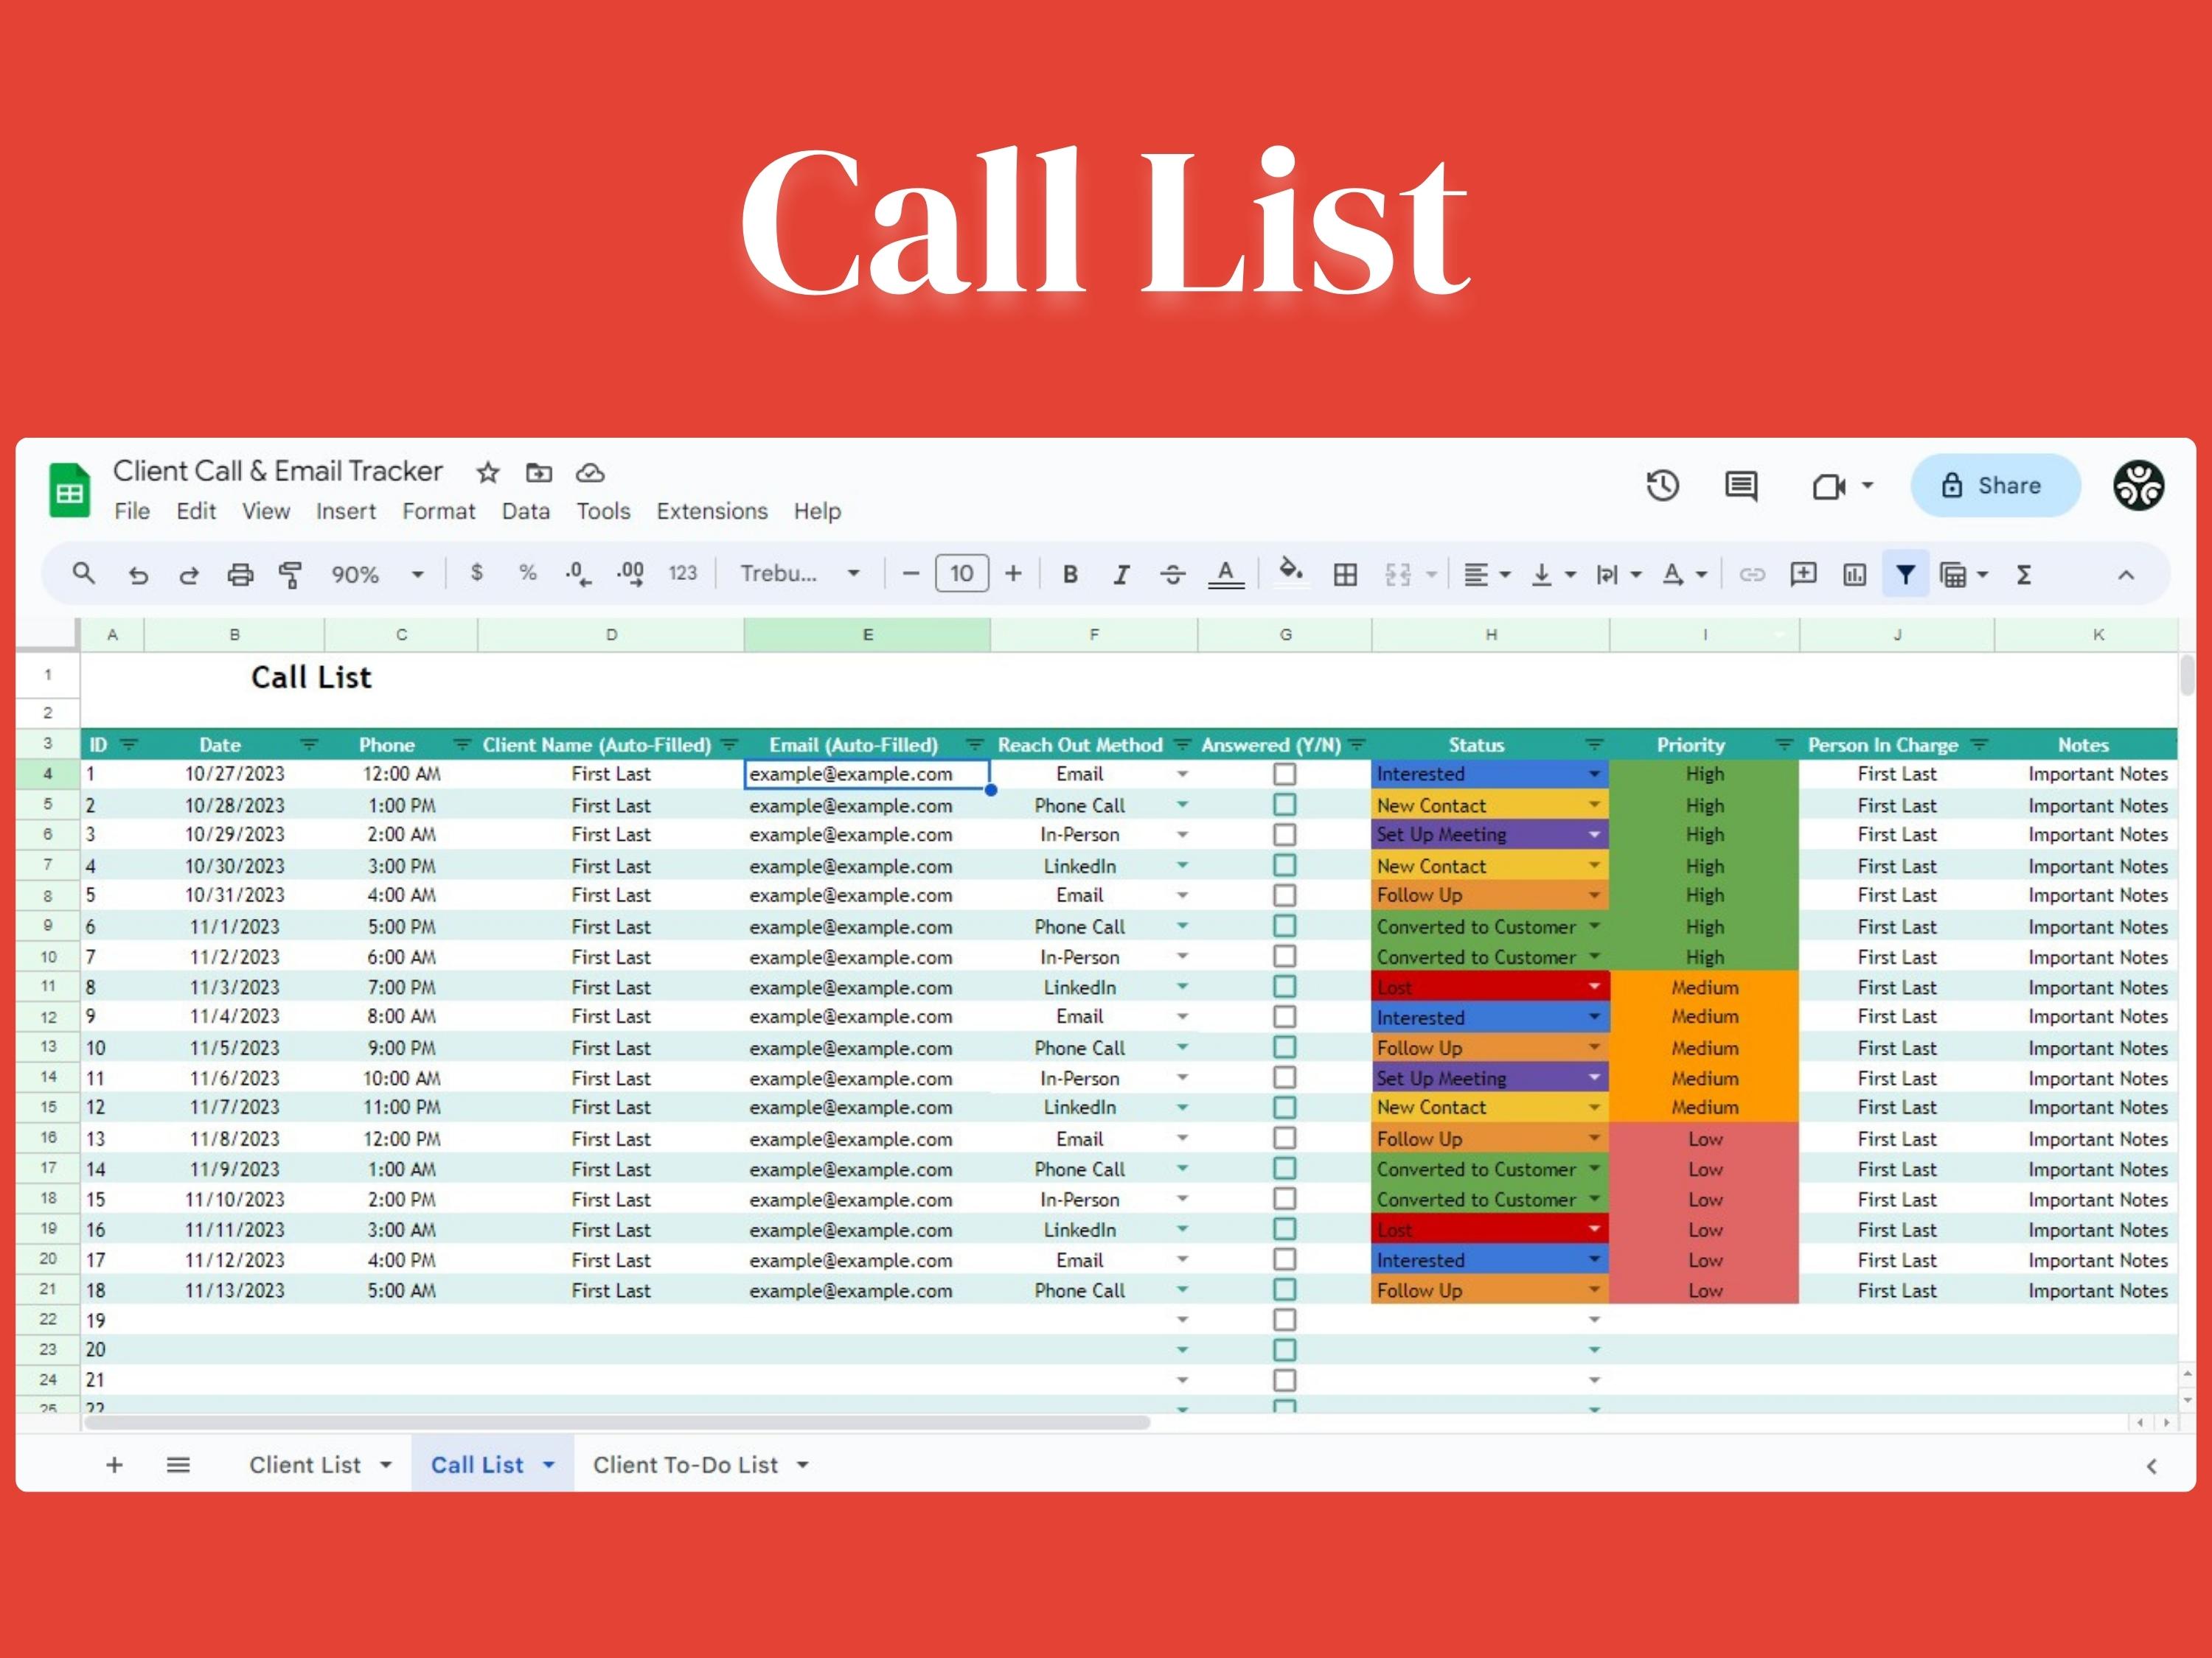Select the font size field showing 10
This screenshot has height=1658, width=2212.
coord(961,573)
